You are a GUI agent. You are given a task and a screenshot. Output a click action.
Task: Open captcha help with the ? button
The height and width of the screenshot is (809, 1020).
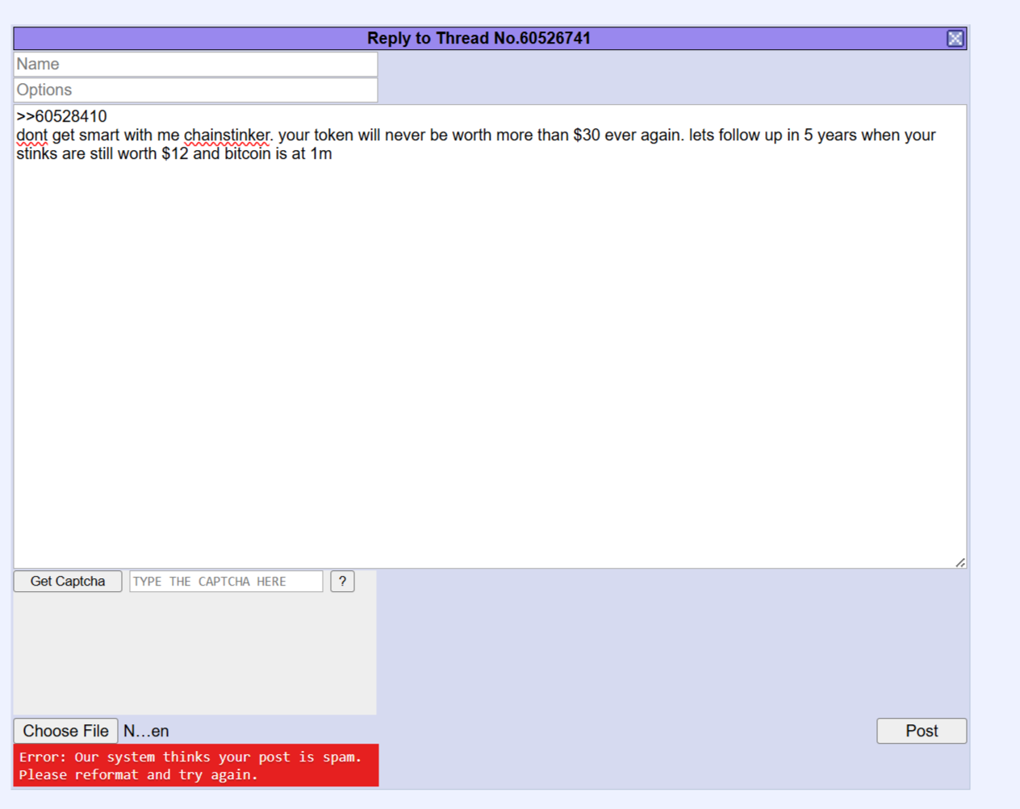coord(342,582)
